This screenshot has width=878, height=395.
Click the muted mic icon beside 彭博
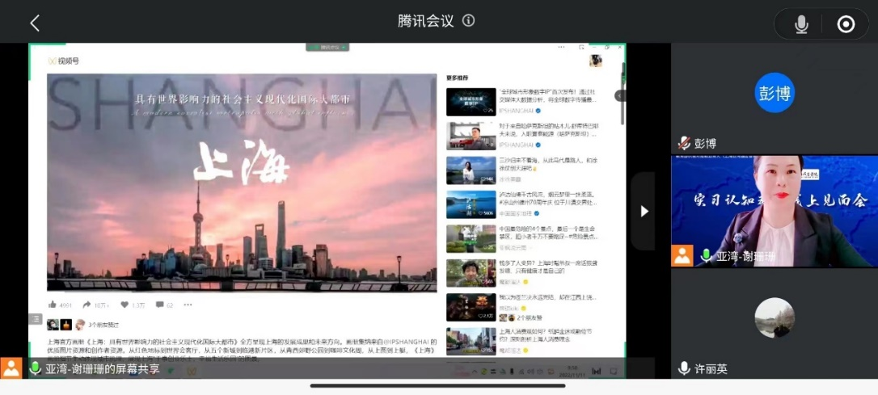click(x=684, y=143)
